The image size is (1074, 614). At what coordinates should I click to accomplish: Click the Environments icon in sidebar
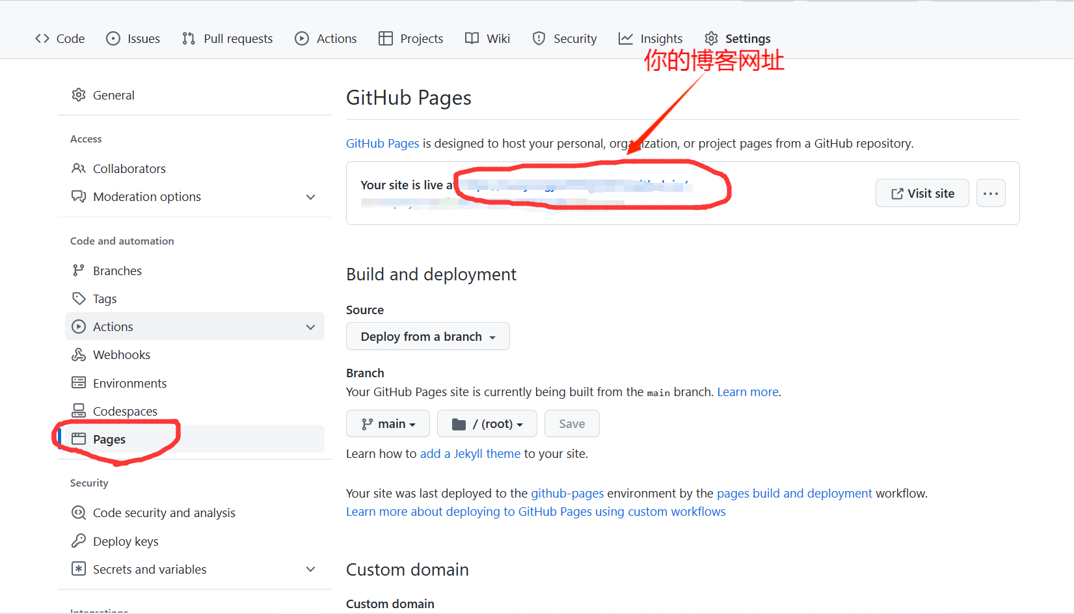pos(79,382)
